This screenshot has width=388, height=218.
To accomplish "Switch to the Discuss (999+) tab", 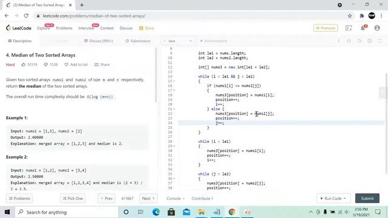I will pyautogui.click(x=98, y=41).
